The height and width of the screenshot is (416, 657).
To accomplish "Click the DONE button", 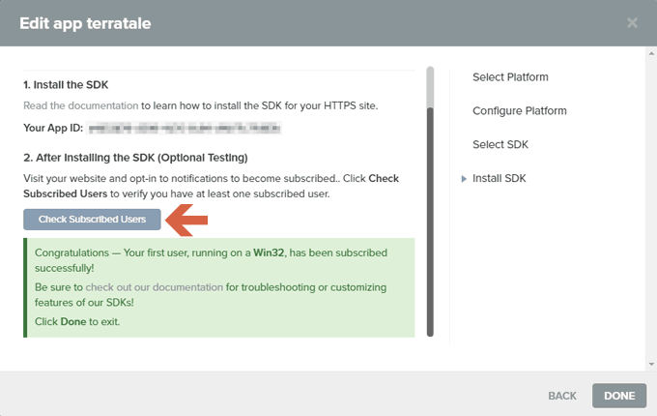I will pyautogui.click(x=619, y=396).
